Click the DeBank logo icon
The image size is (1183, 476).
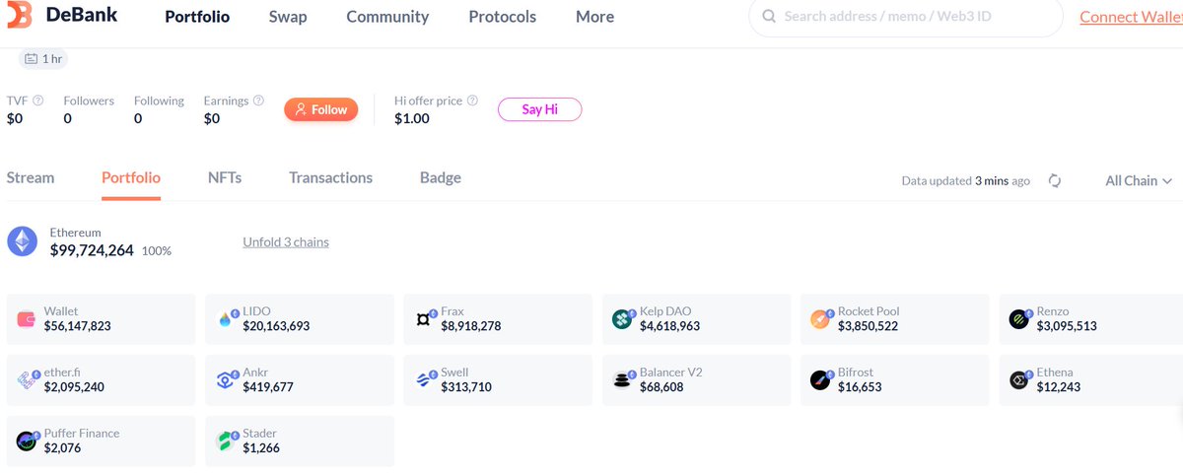pyautogui.click(x=19, y=16)
